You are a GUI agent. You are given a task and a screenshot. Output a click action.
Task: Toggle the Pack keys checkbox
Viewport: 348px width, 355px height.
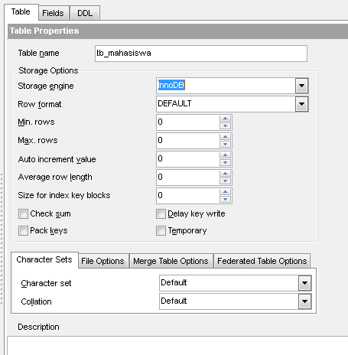click(x=23, y=230)
